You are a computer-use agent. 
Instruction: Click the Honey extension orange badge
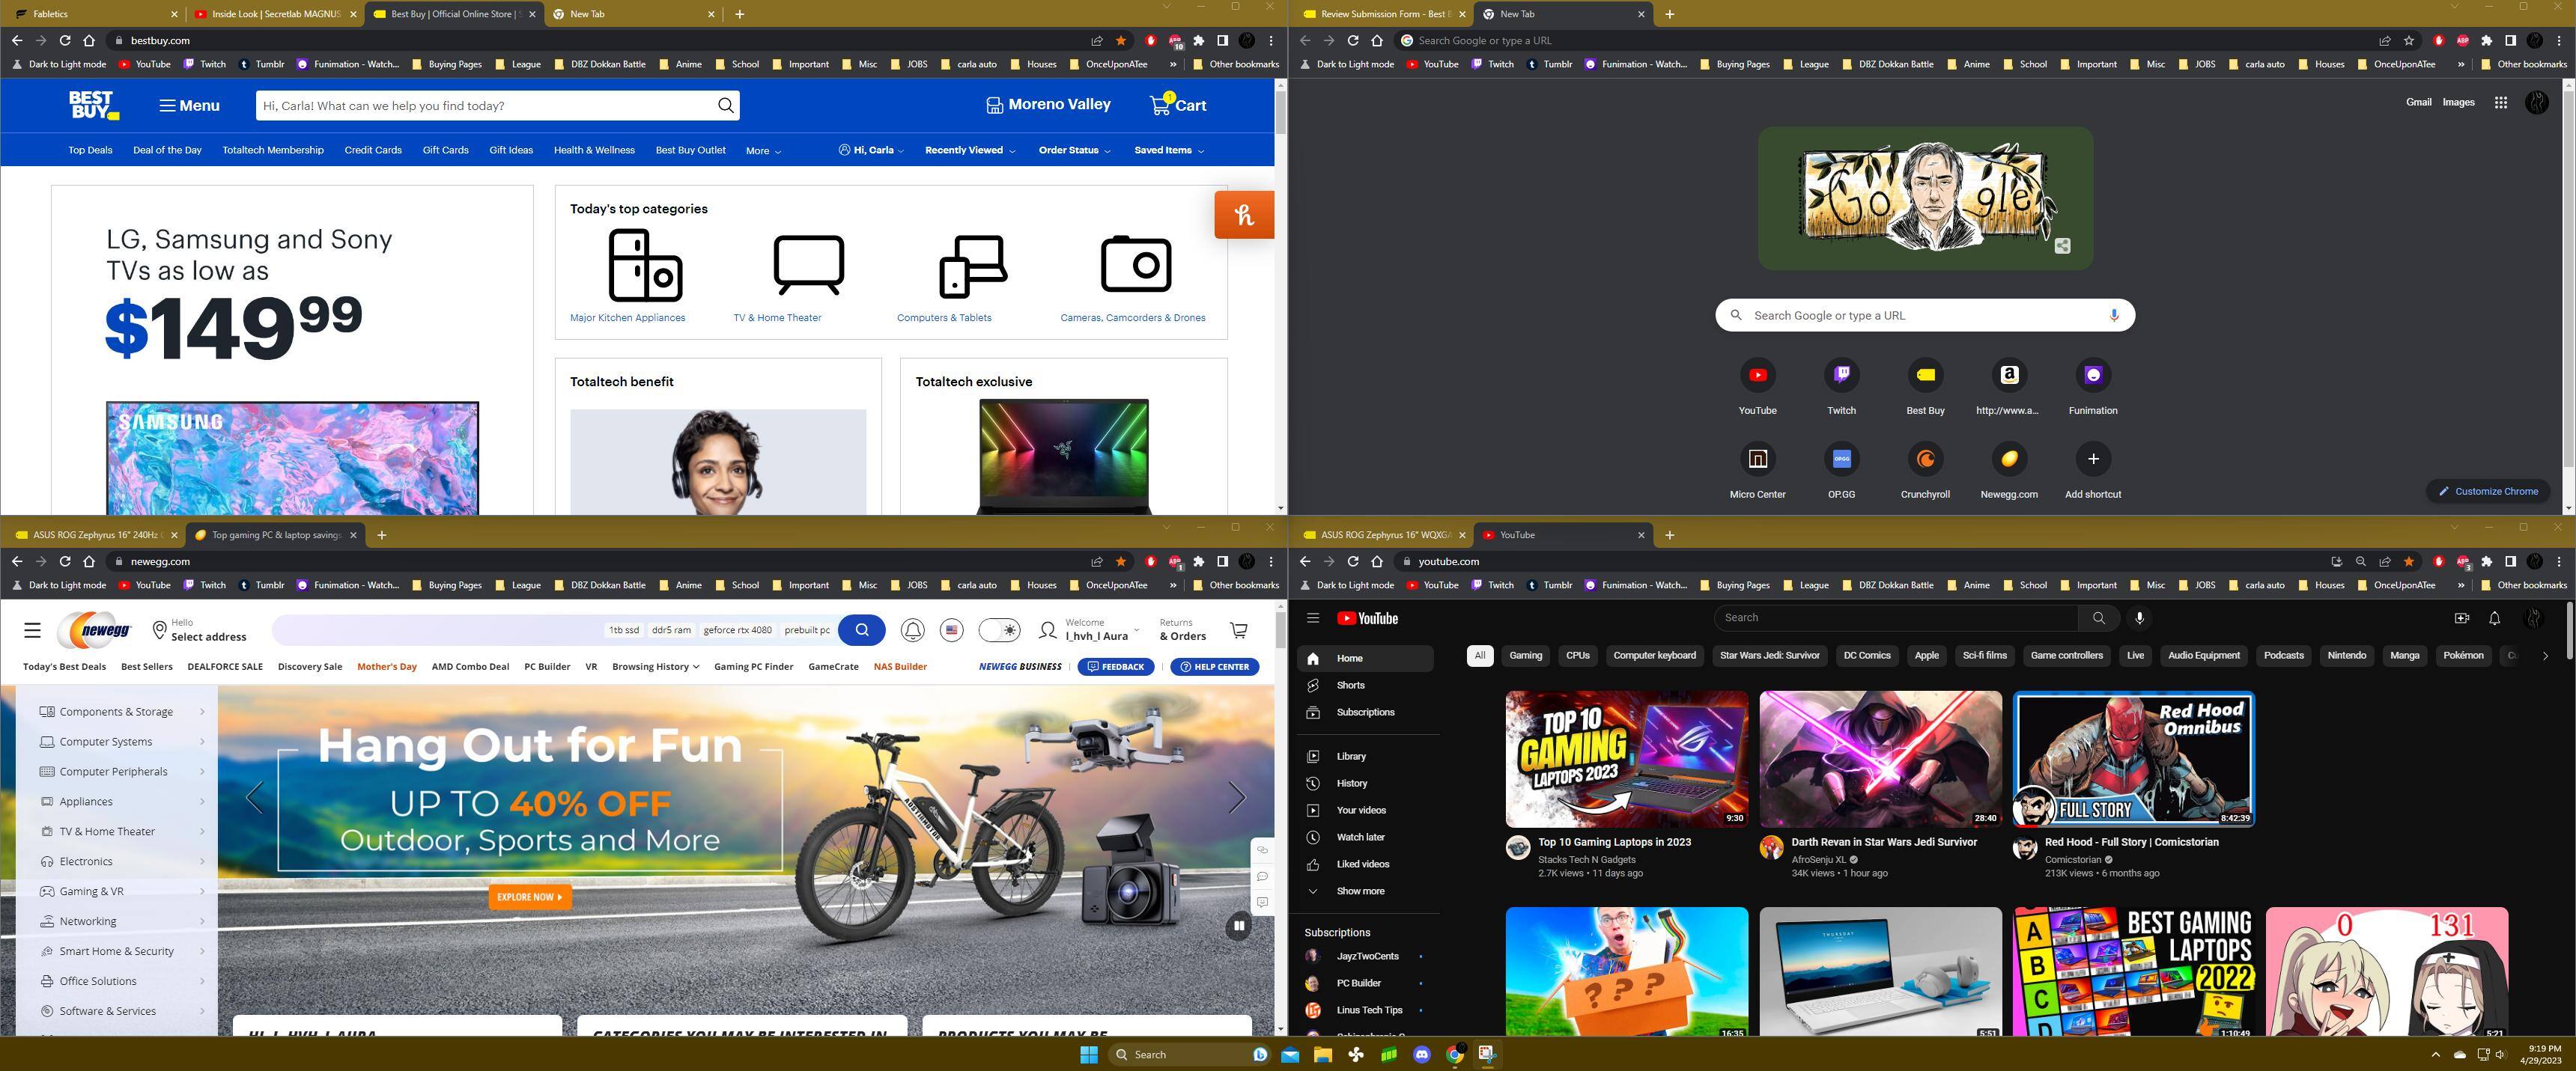click(1243, 215)
